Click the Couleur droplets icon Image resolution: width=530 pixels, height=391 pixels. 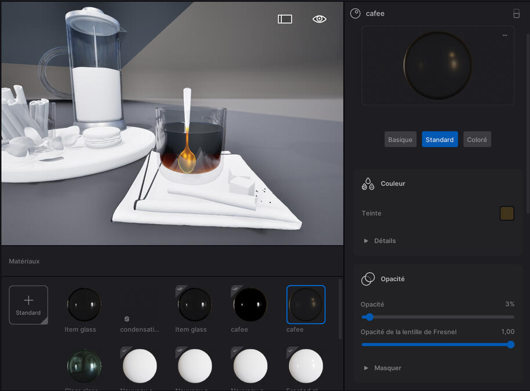(368, 184)
